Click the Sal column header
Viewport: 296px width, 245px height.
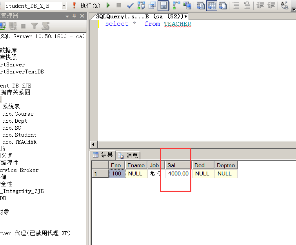[178, 165]
